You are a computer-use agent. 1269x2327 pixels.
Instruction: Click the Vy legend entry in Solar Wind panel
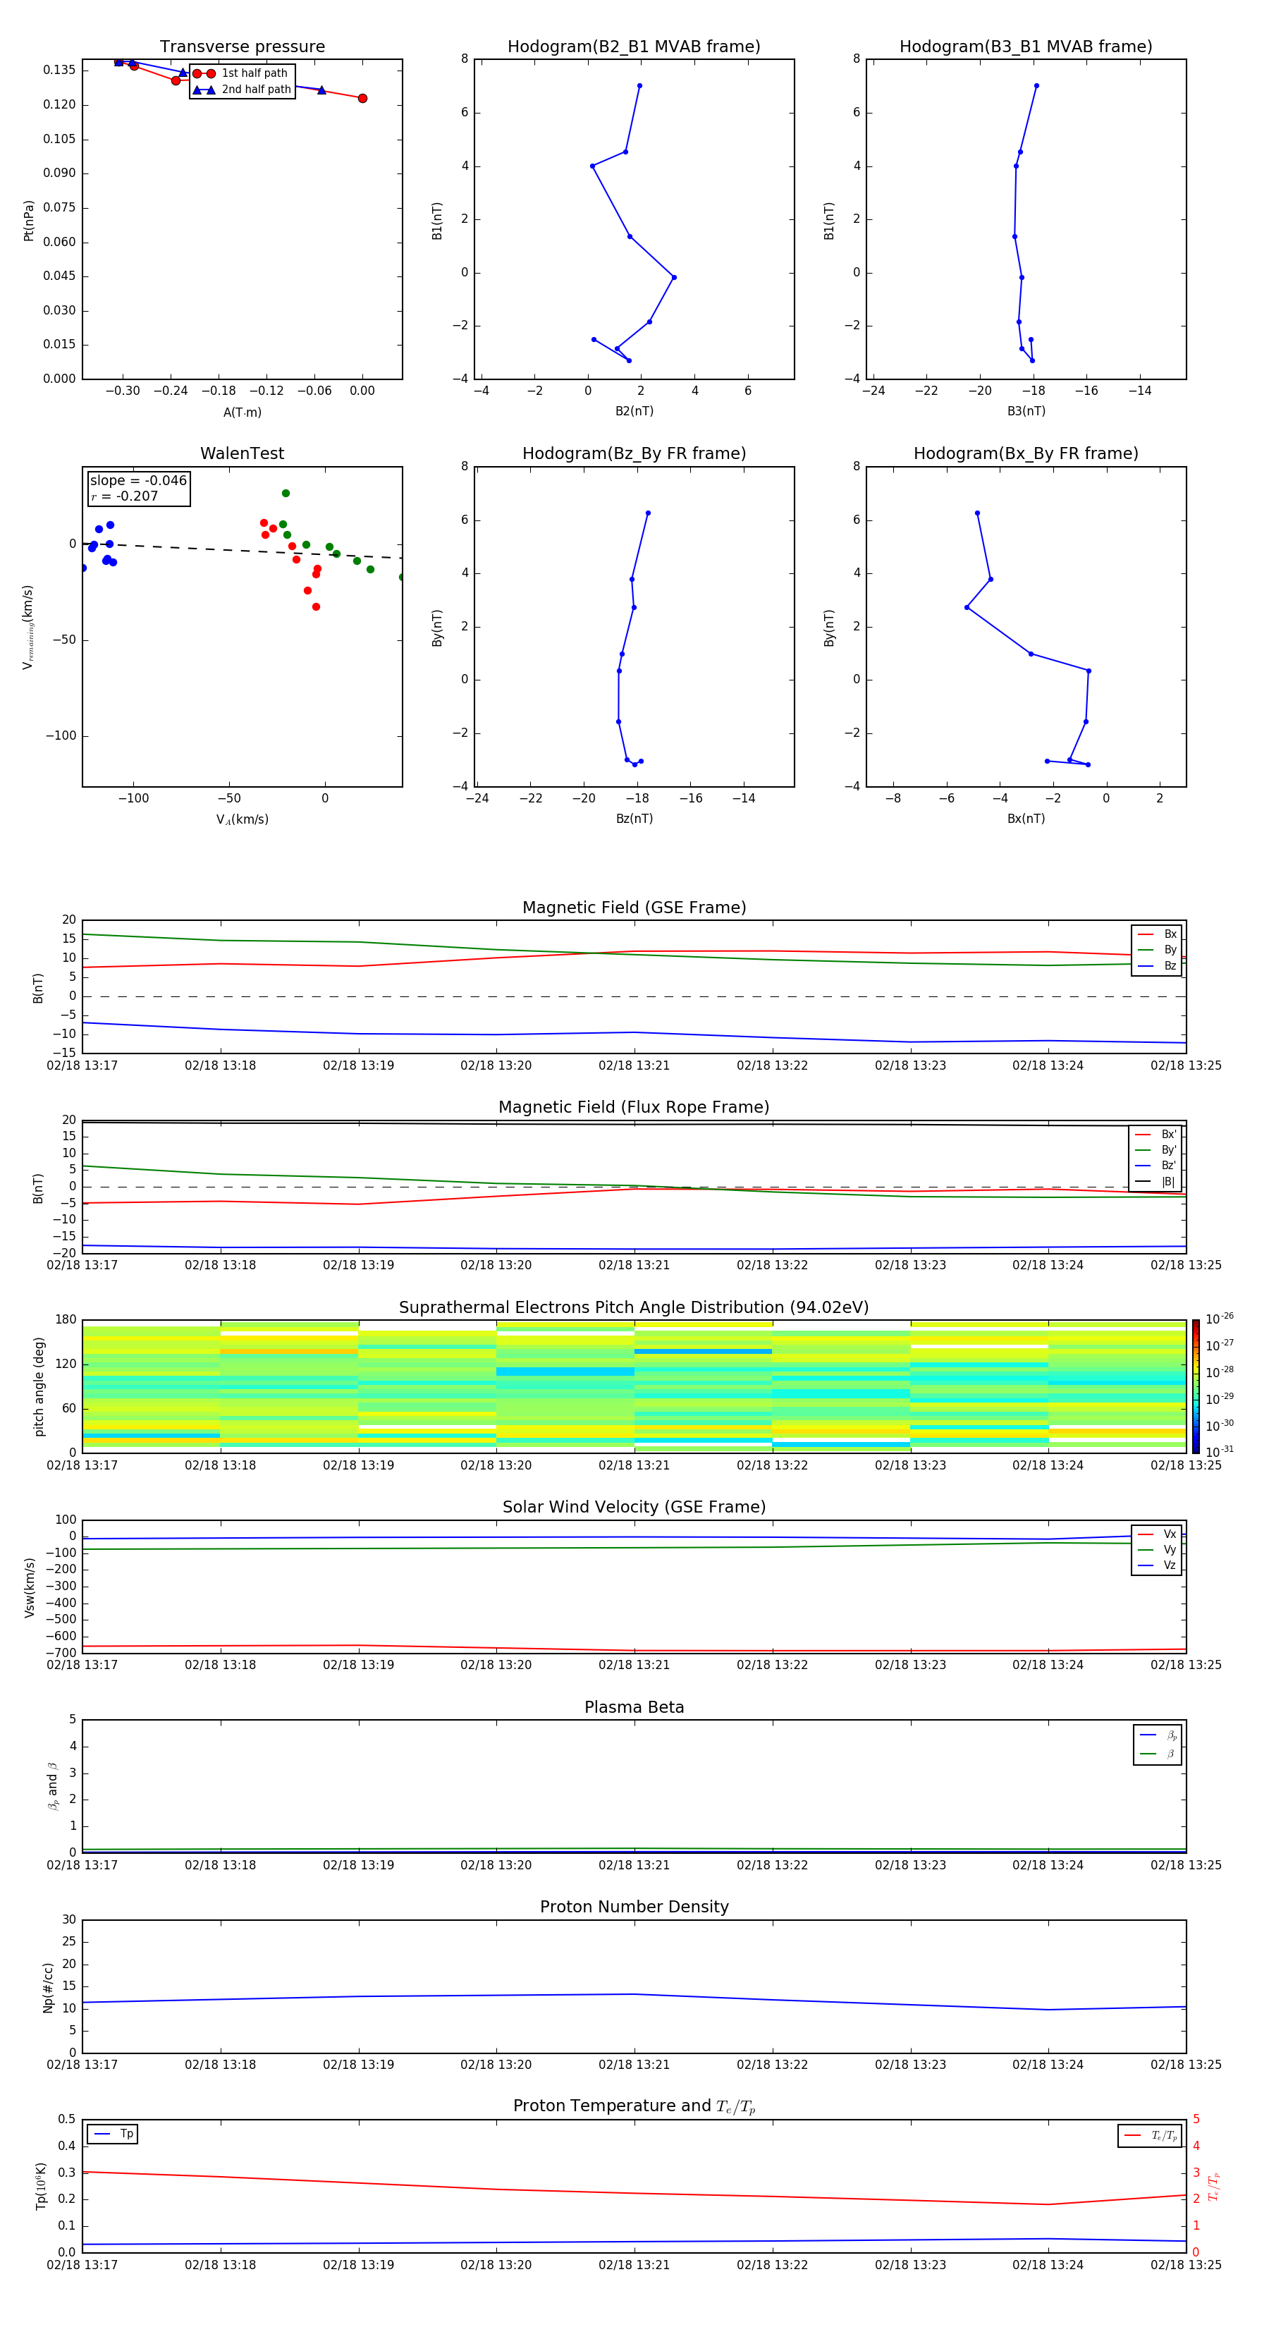tap(1157, 1550)
